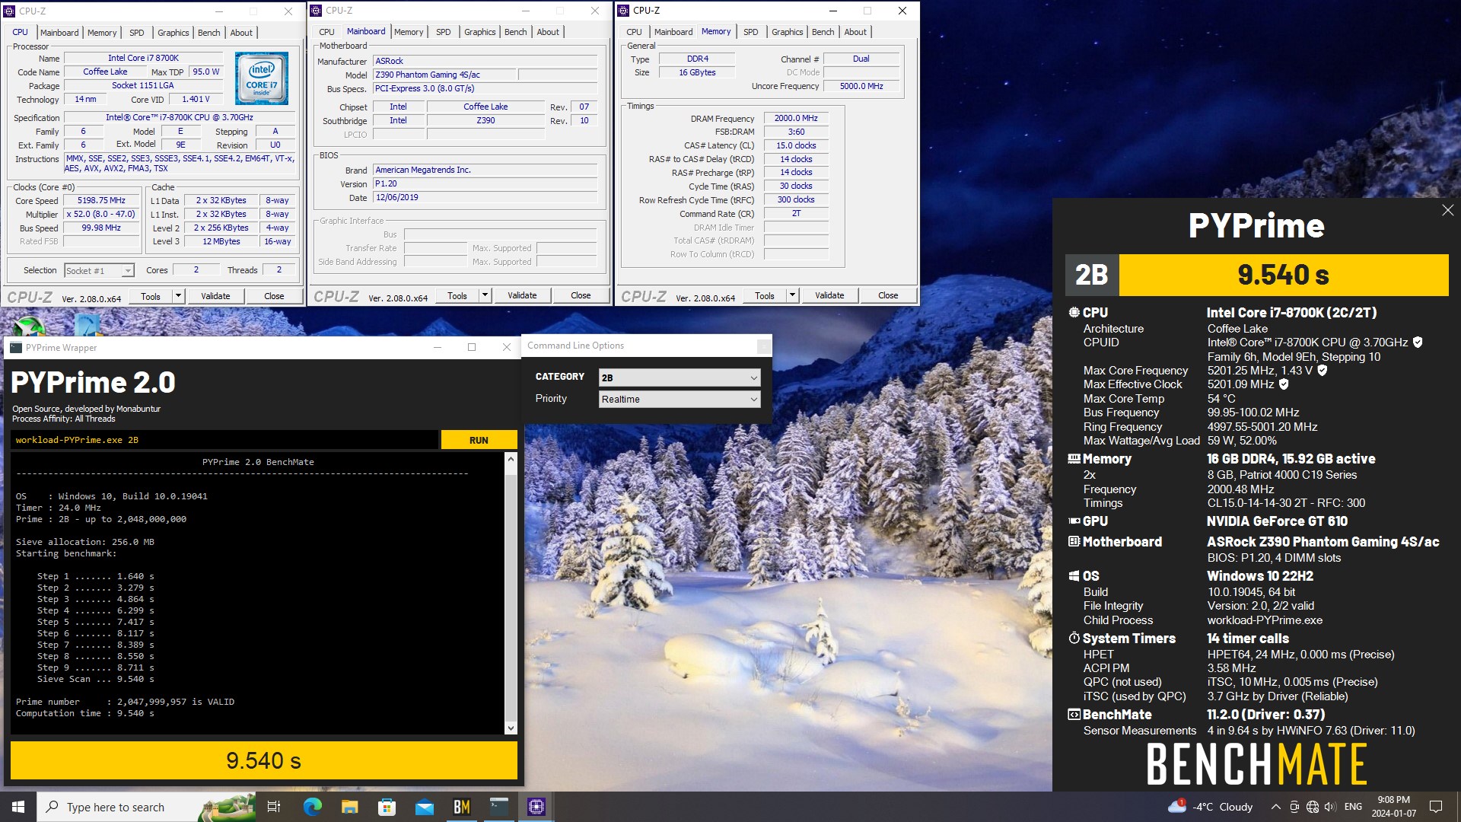Image resolution: width=1461 pixels, height=822 pixels.
Task: Show hidden tray icons chevron
Action: point(1275,807)
